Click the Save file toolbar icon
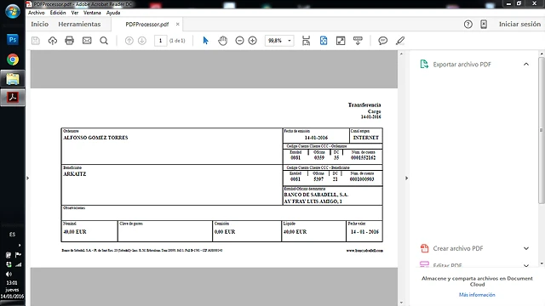Screen dimensions: 545x306 (x=36, y=41)
